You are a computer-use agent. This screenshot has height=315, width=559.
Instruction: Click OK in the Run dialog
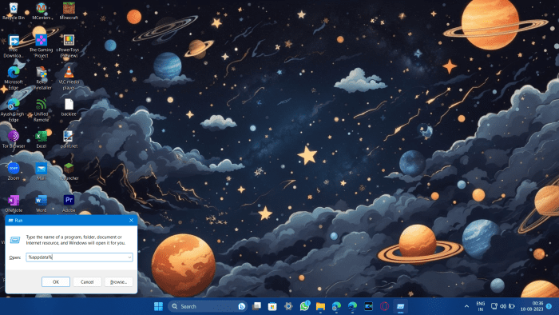tap(56, 282)
